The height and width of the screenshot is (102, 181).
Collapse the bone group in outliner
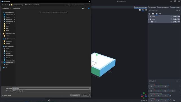[149, 19]
